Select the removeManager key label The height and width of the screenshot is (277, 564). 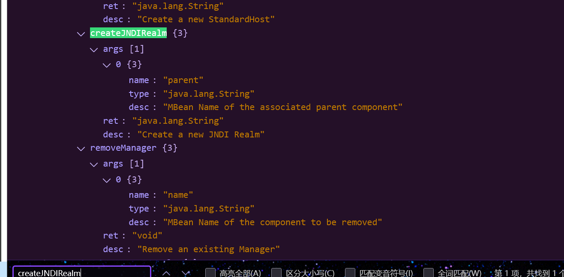coord(123,148)
